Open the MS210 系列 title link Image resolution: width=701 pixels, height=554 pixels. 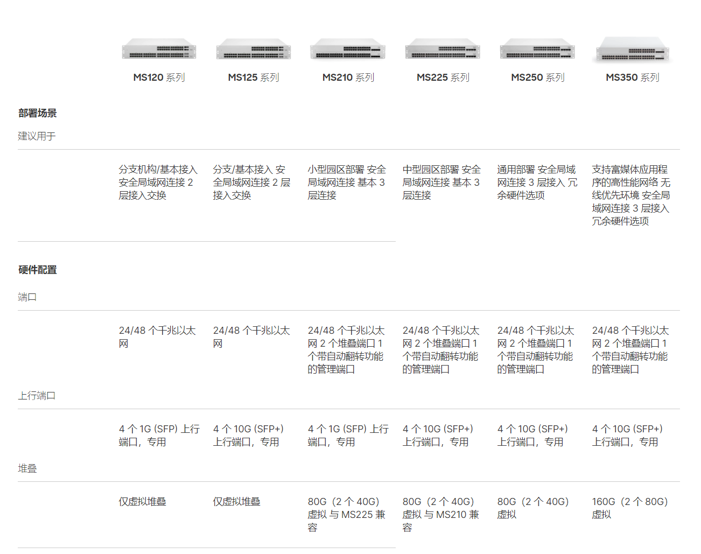(x=348, y=78)
